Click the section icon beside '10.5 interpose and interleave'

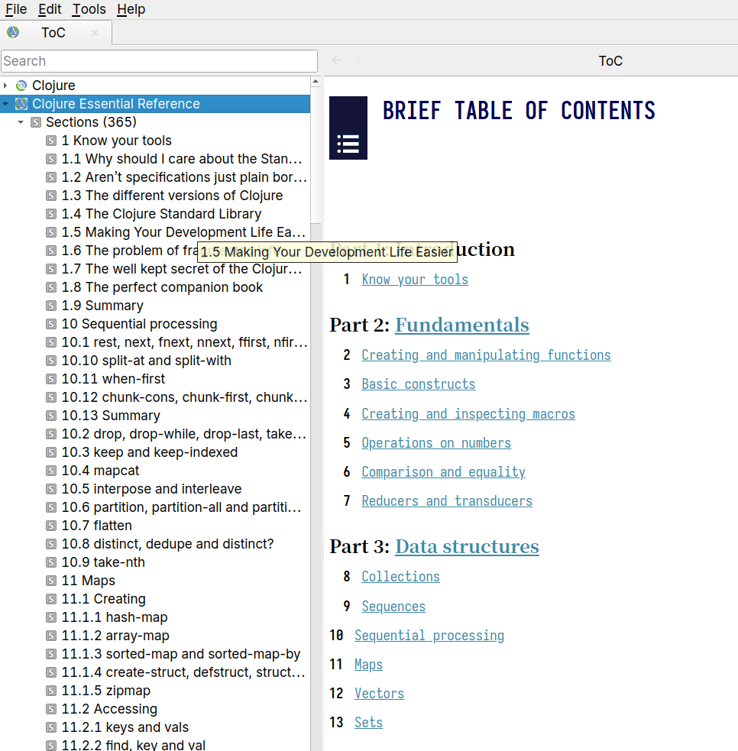51,489
